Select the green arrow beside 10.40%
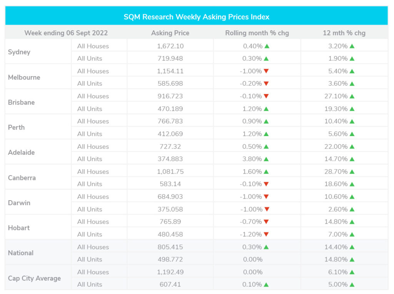 352,121
